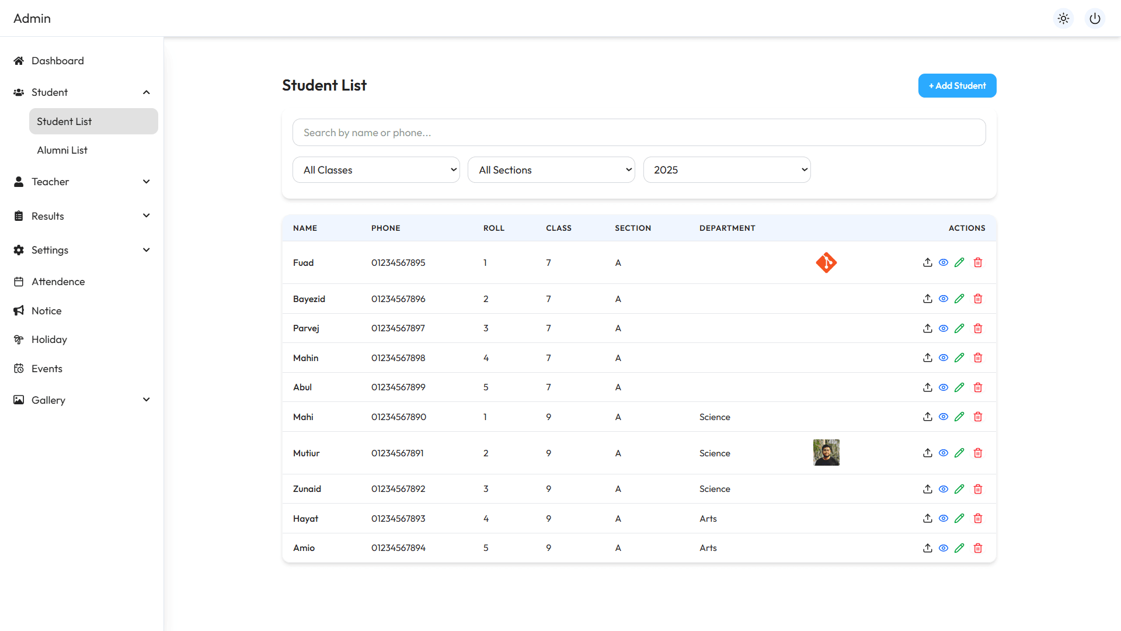Expand the Gallery menu chevron
The height and width of the screenshot is (631, 1121).
tap(147, 400)
